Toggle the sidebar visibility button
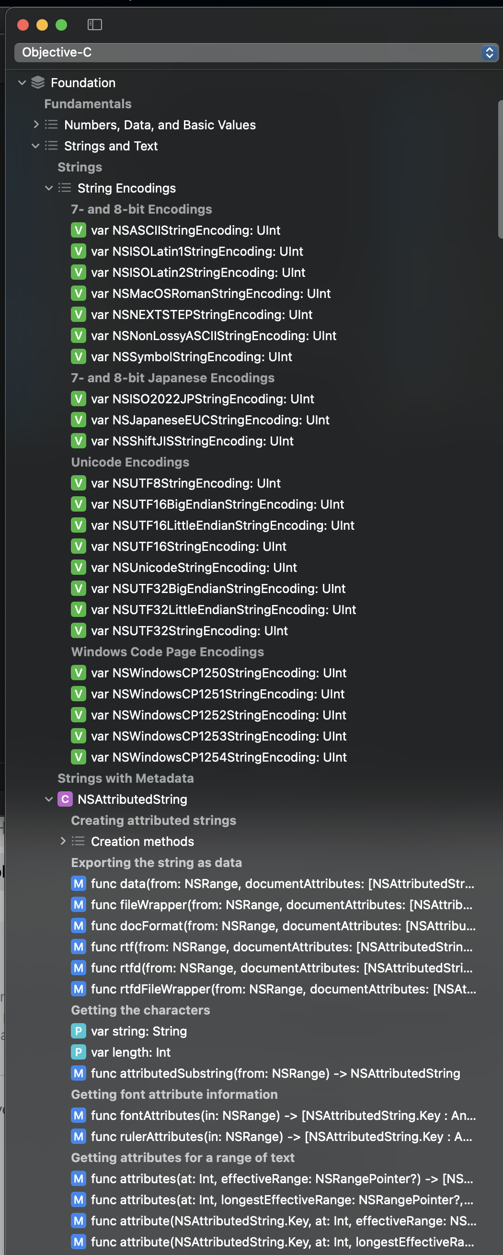503x1255 pixels. [94, 24]
